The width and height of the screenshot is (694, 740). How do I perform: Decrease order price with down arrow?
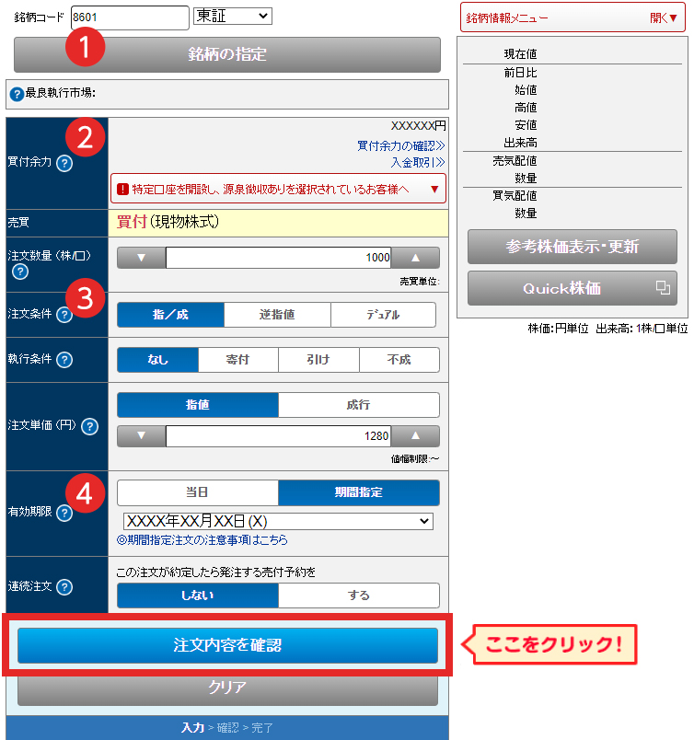coord(141,435)
